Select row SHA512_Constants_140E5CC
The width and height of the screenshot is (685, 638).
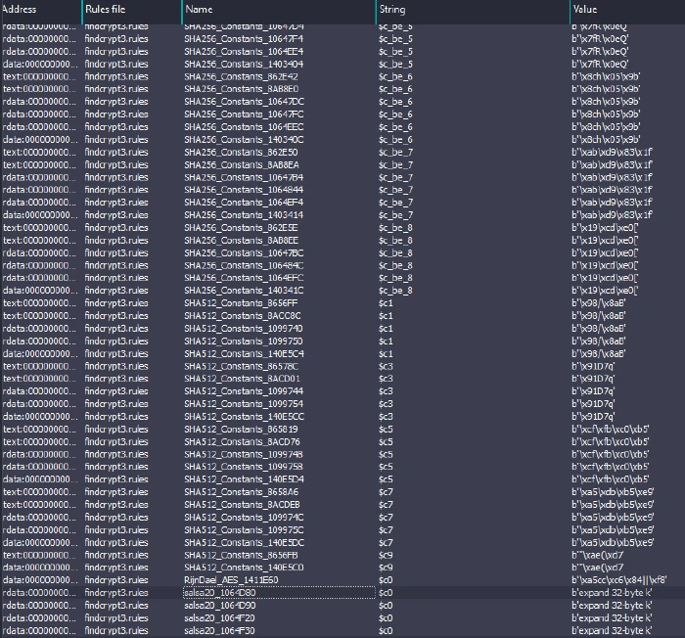(342, 417)
